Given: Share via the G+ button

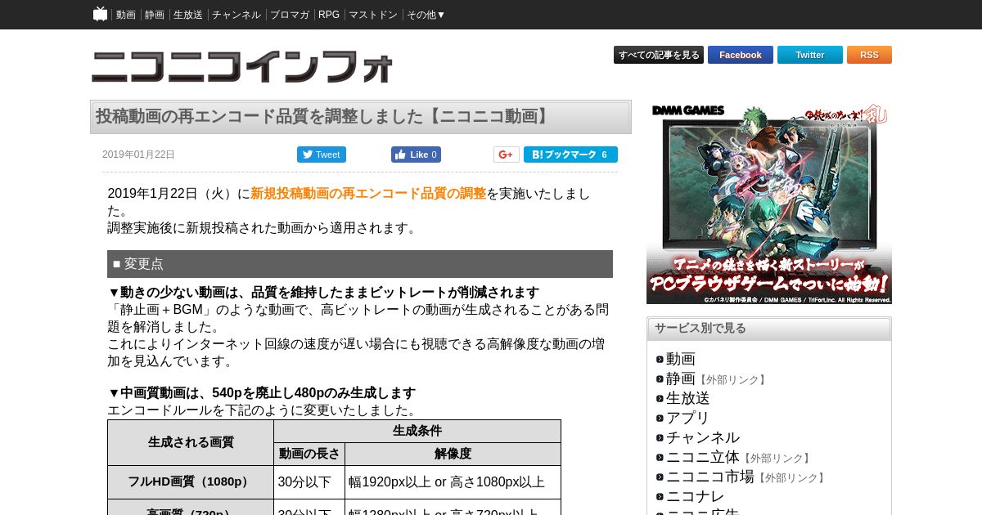Looking at the screenshot, I should [x=507, y=154].
